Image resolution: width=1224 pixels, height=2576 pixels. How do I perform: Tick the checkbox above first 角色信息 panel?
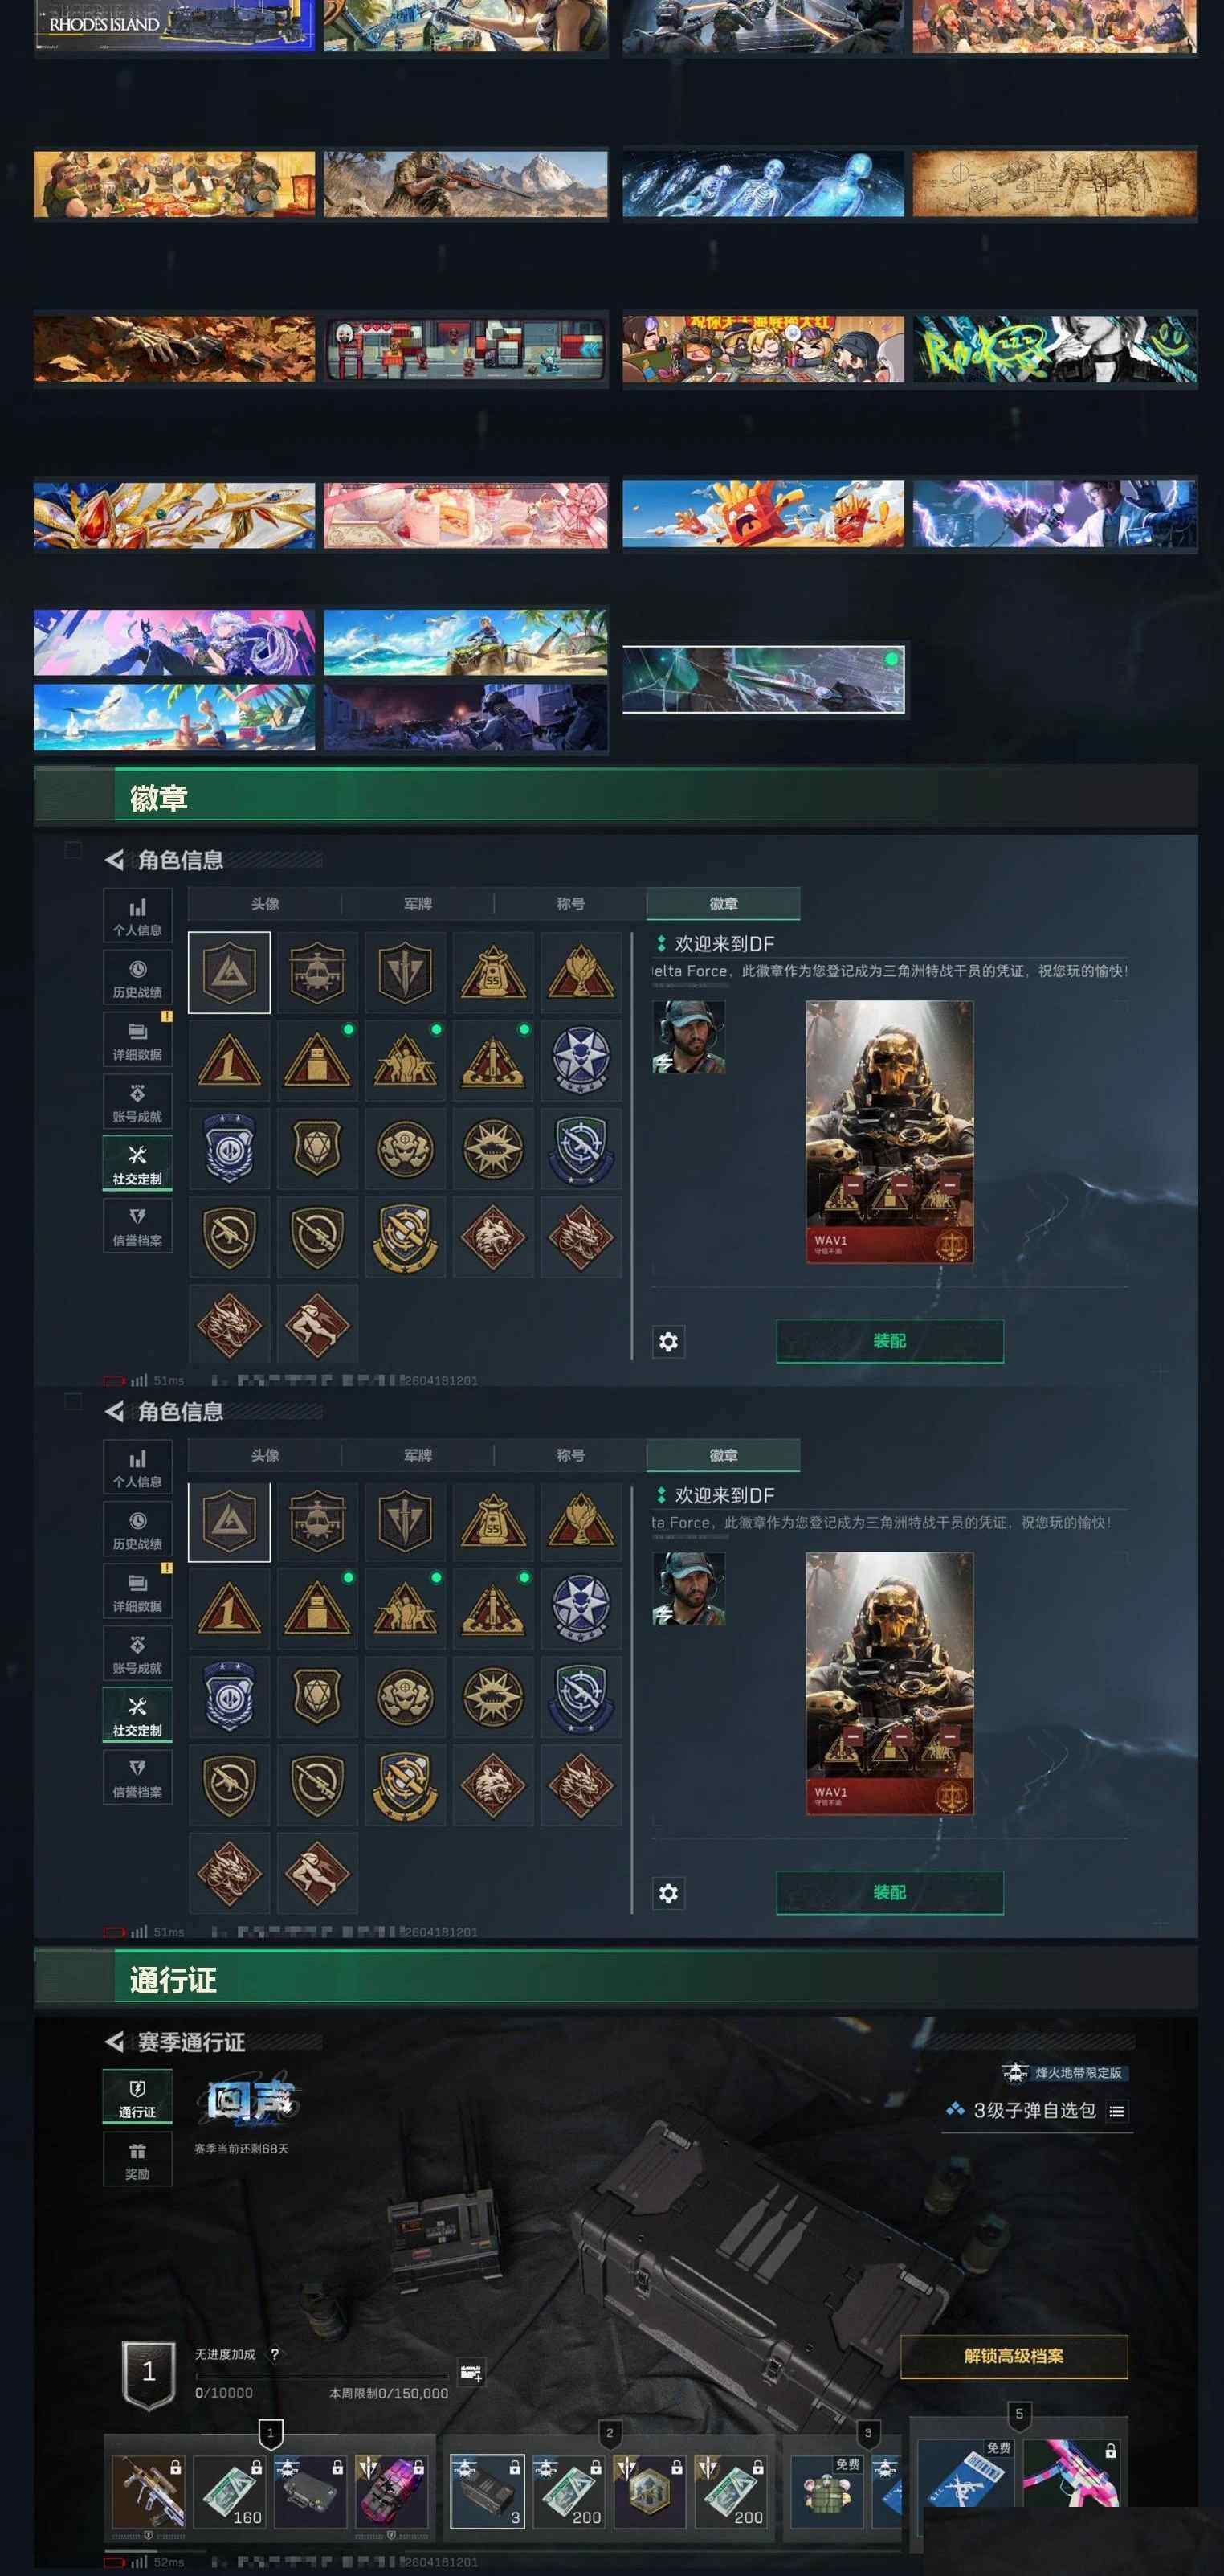(73, 850)
